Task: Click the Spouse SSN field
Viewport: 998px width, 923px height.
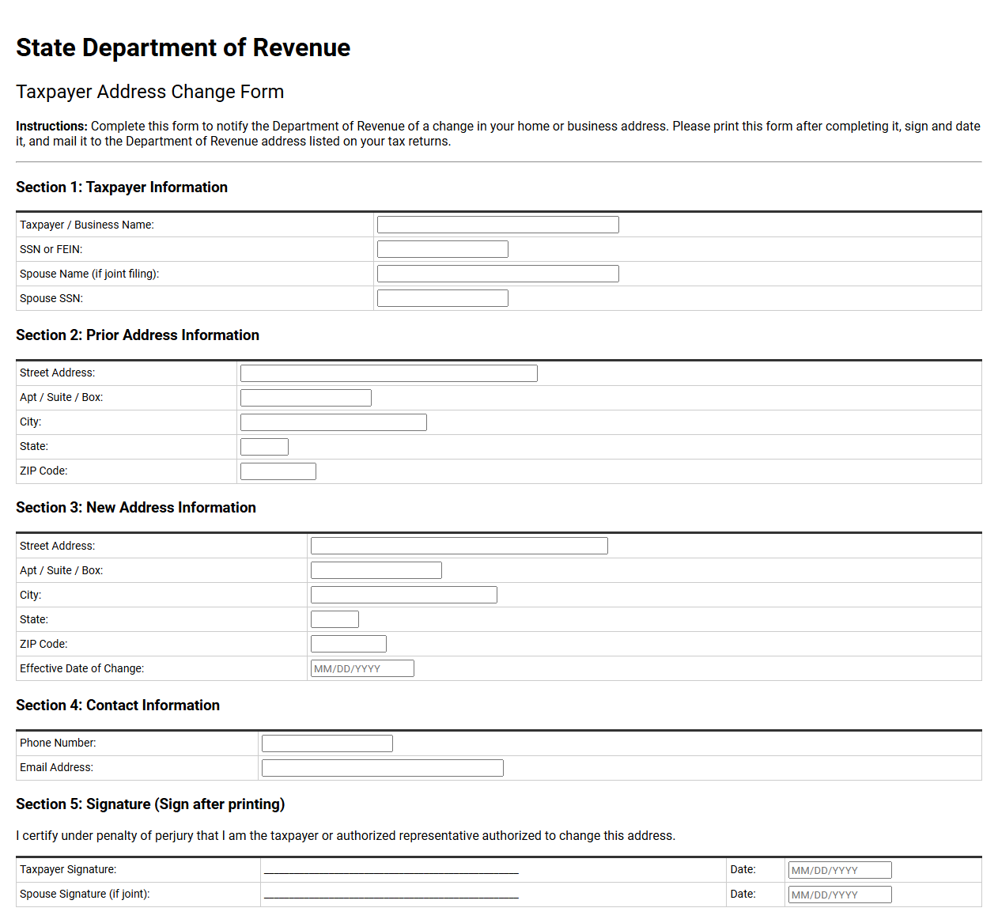Action: pos(443,298)
